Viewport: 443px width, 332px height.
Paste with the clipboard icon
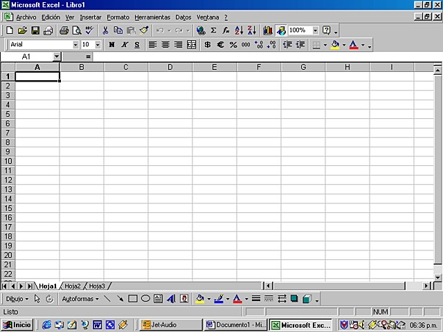[131, 30]
